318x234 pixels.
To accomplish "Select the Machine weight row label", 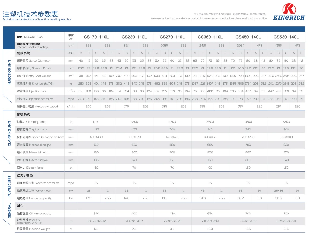I will [x=33, y=229].
